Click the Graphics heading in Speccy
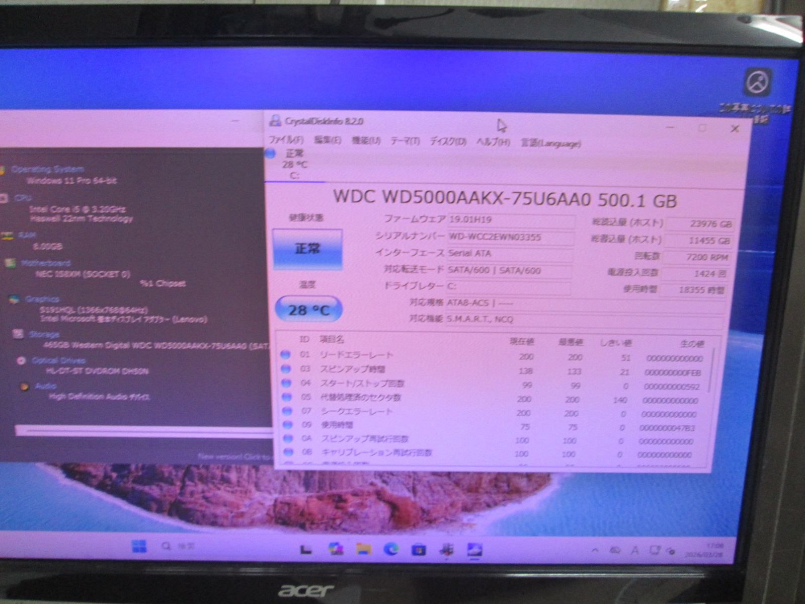The height and width of the screenshot is (604, 805). pos(43,299)
